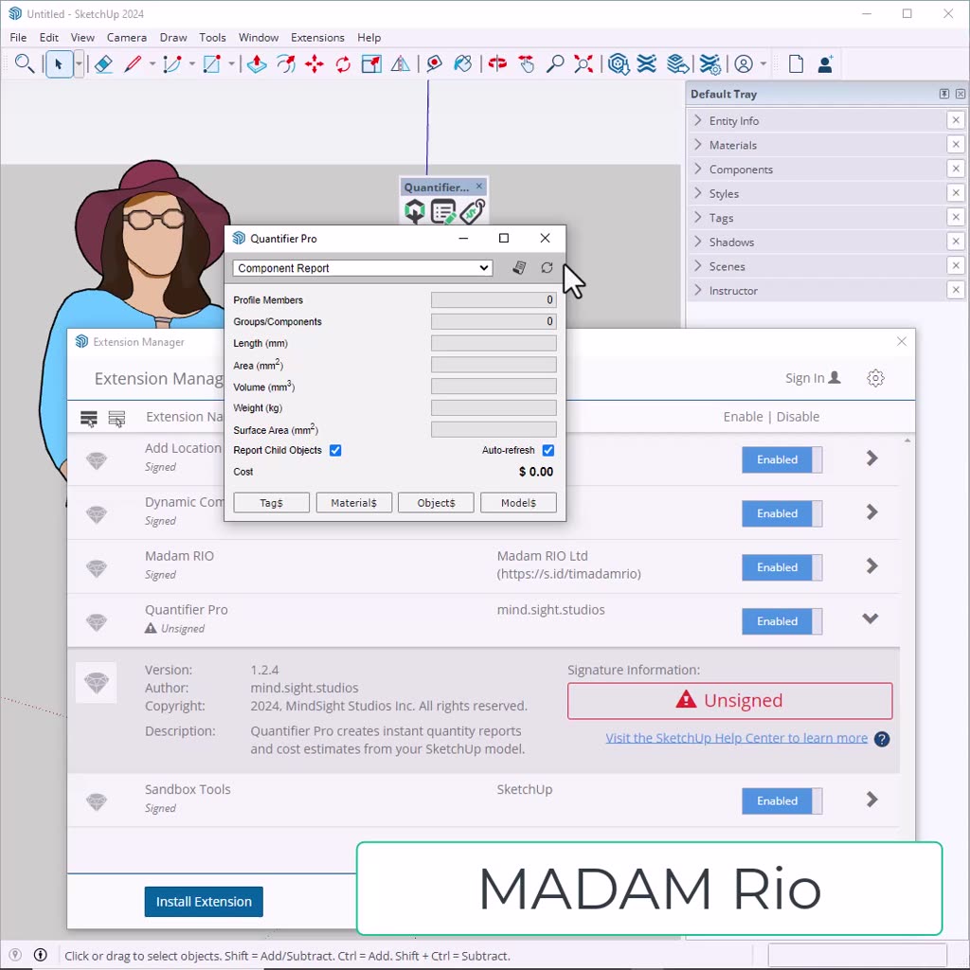Screen dimensions: 970x970
Task: Pick the Eraser tool
Action: coord(103,63)
